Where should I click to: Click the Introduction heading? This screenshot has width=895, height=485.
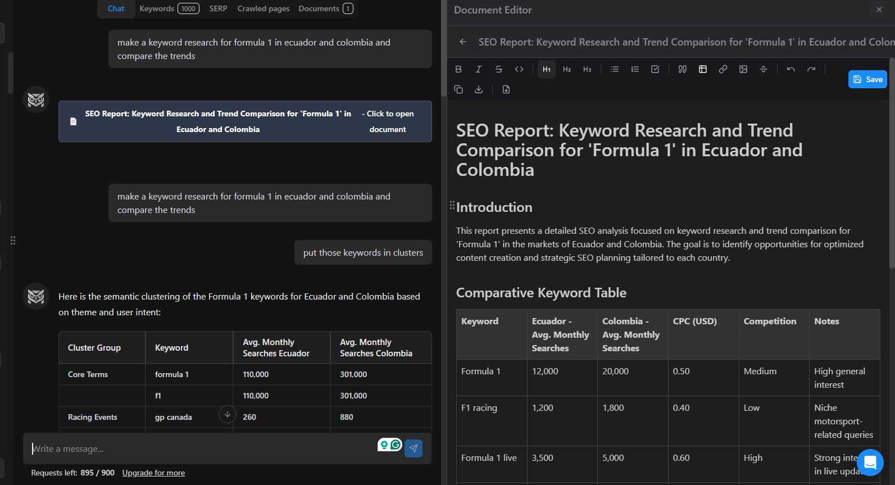[494, 207]
